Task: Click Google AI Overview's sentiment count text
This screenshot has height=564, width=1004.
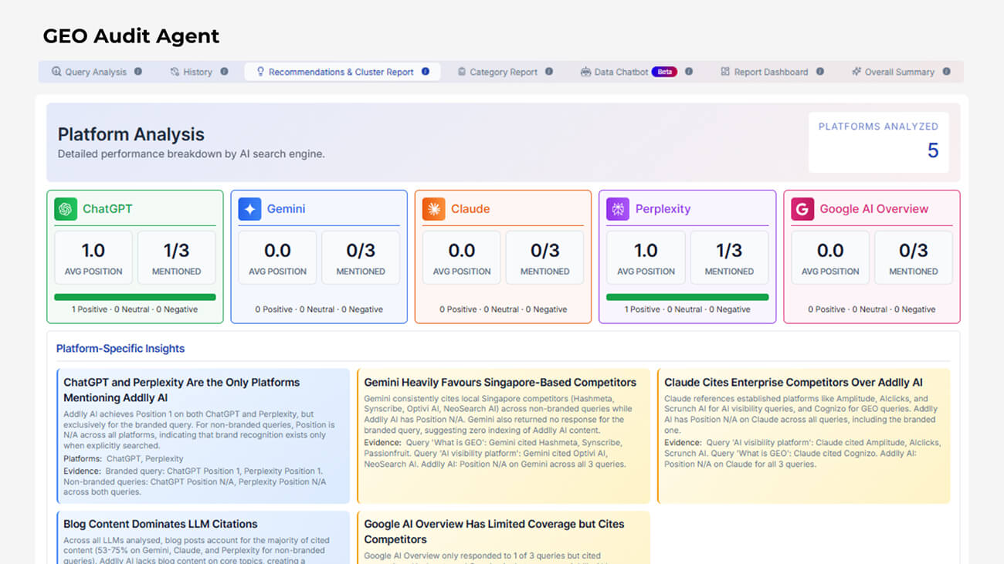Action: coord(872,309)
